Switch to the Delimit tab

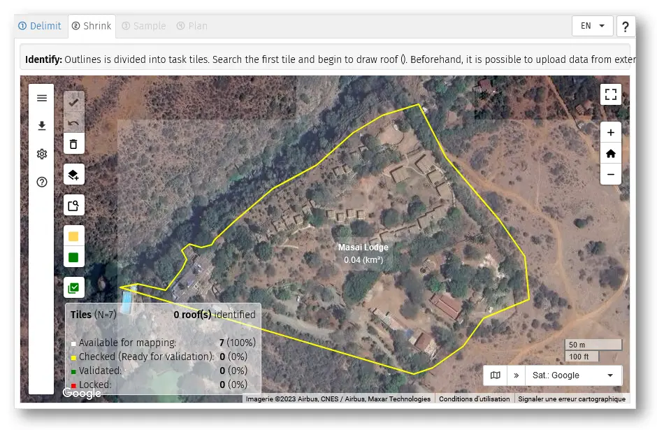click(40, 26)
